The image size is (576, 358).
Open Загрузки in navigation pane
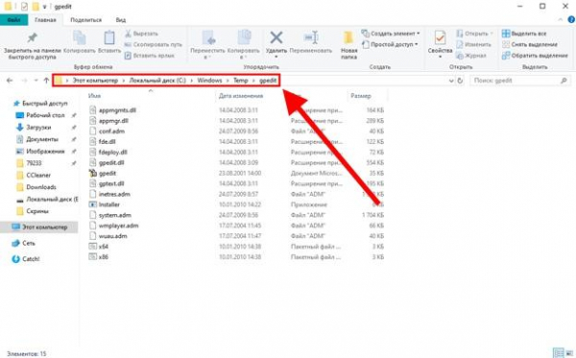[x=38, y=128]
